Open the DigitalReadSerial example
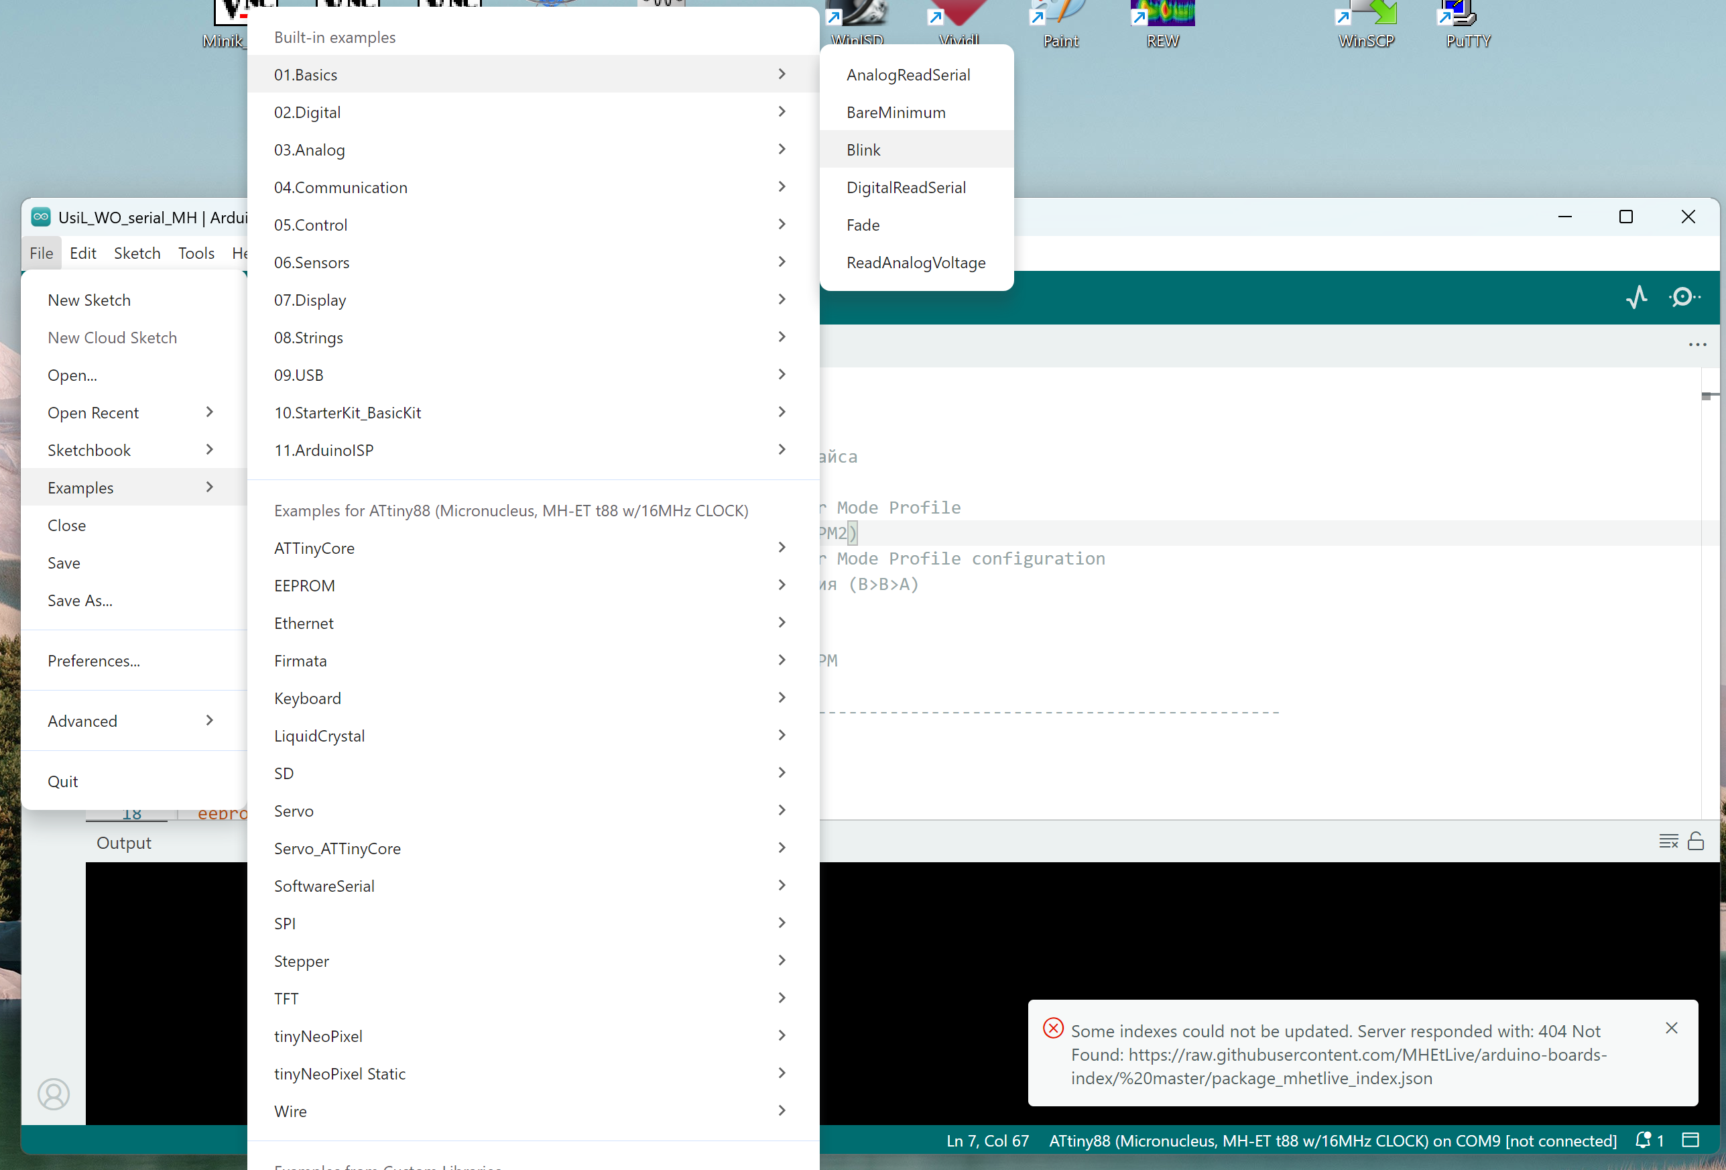The width and height of the screenshot is (1726, 1170). (x=916, y=187)
